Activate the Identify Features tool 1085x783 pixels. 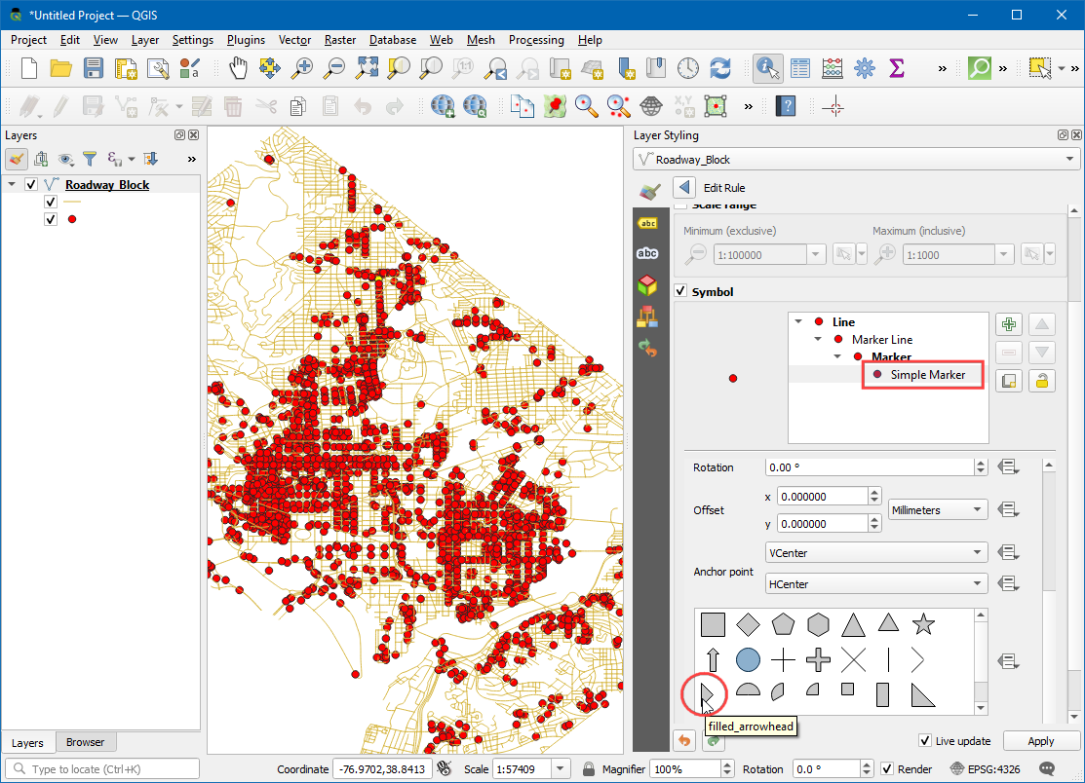pyautogui.click(x=768, y=68)
